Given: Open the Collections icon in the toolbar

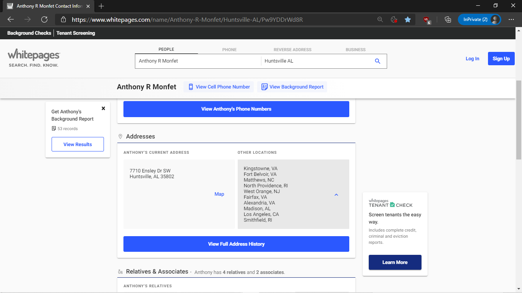Looking at the screenshot, I should tap(448, 19).
